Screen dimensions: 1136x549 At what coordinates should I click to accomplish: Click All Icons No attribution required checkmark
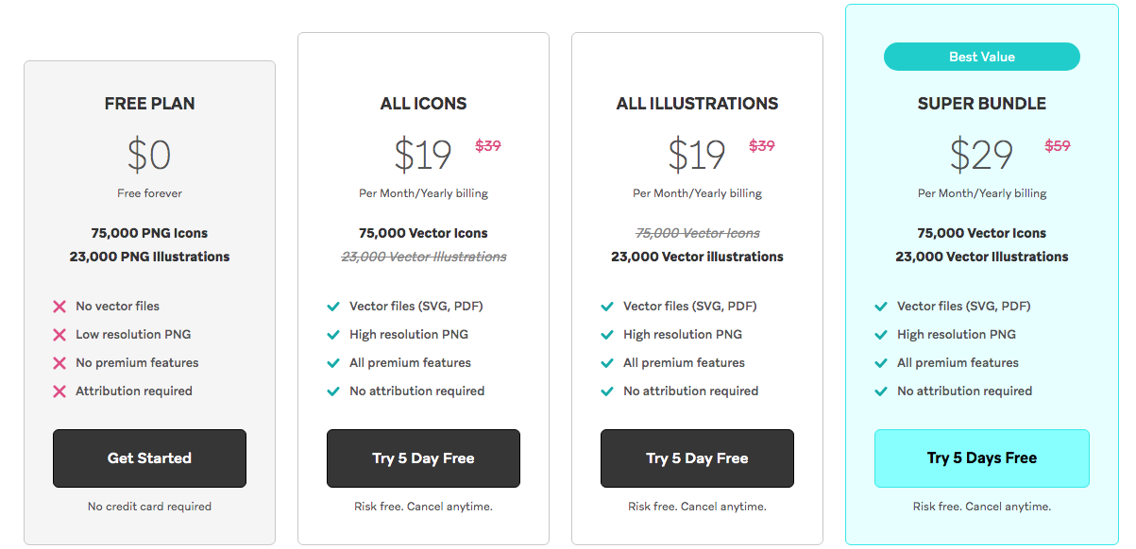pyautogui.click(x=333, y=391)
